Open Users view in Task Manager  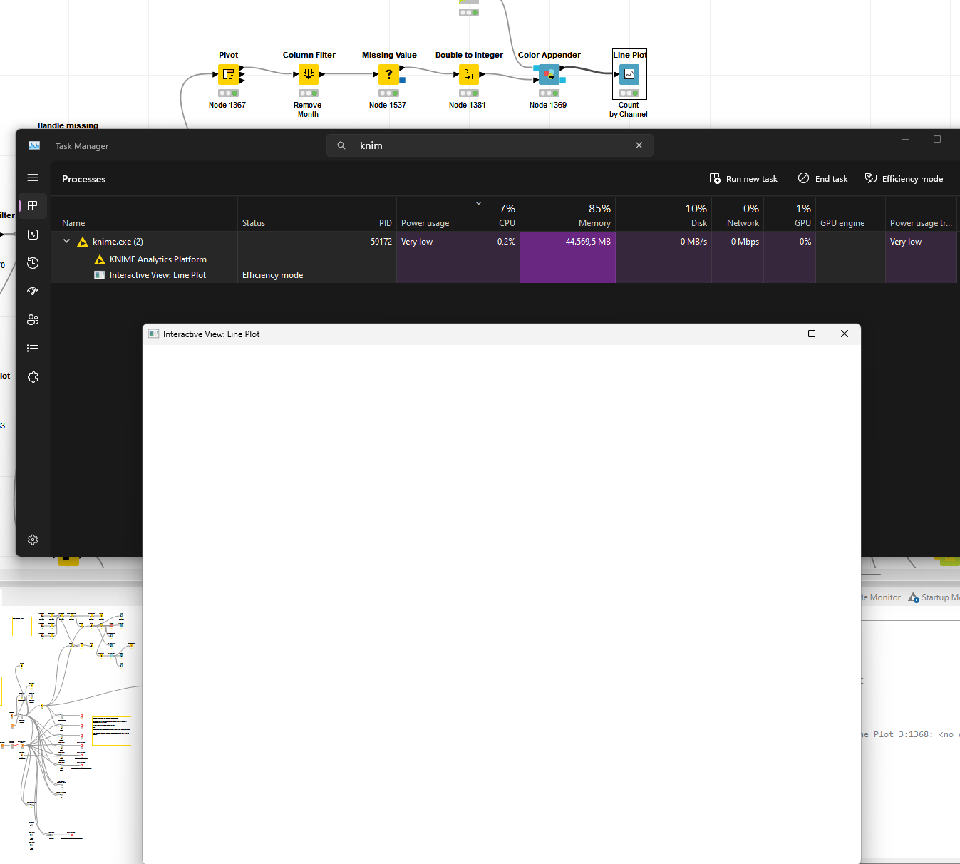[x=33, y=319]
